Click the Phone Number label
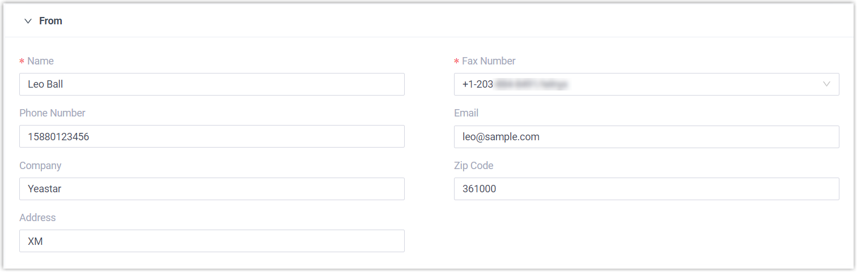Image resolution: width=857 pixels, height=272 pixels. click(x=52, y=113)
